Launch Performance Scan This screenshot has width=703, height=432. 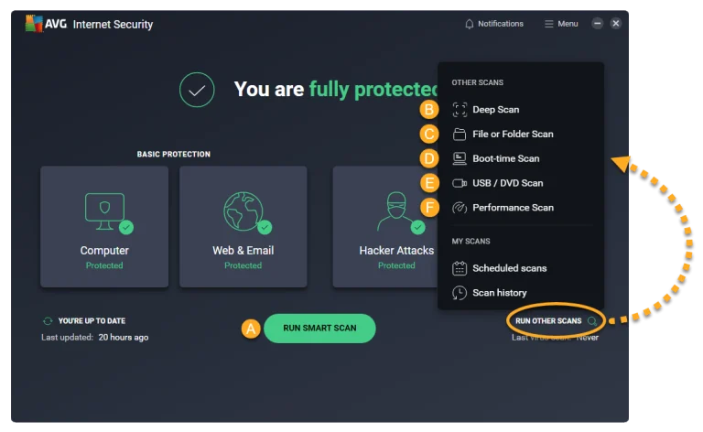(513, 208)
